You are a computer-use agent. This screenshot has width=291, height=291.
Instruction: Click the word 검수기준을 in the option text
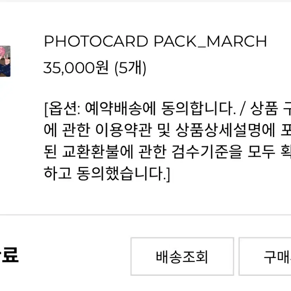207,152
